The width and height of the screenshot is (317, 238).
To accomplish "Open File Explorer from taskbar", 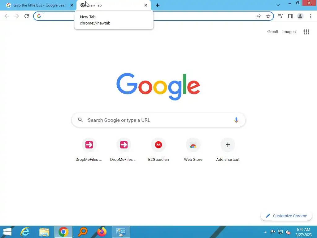I will [44, 232].
